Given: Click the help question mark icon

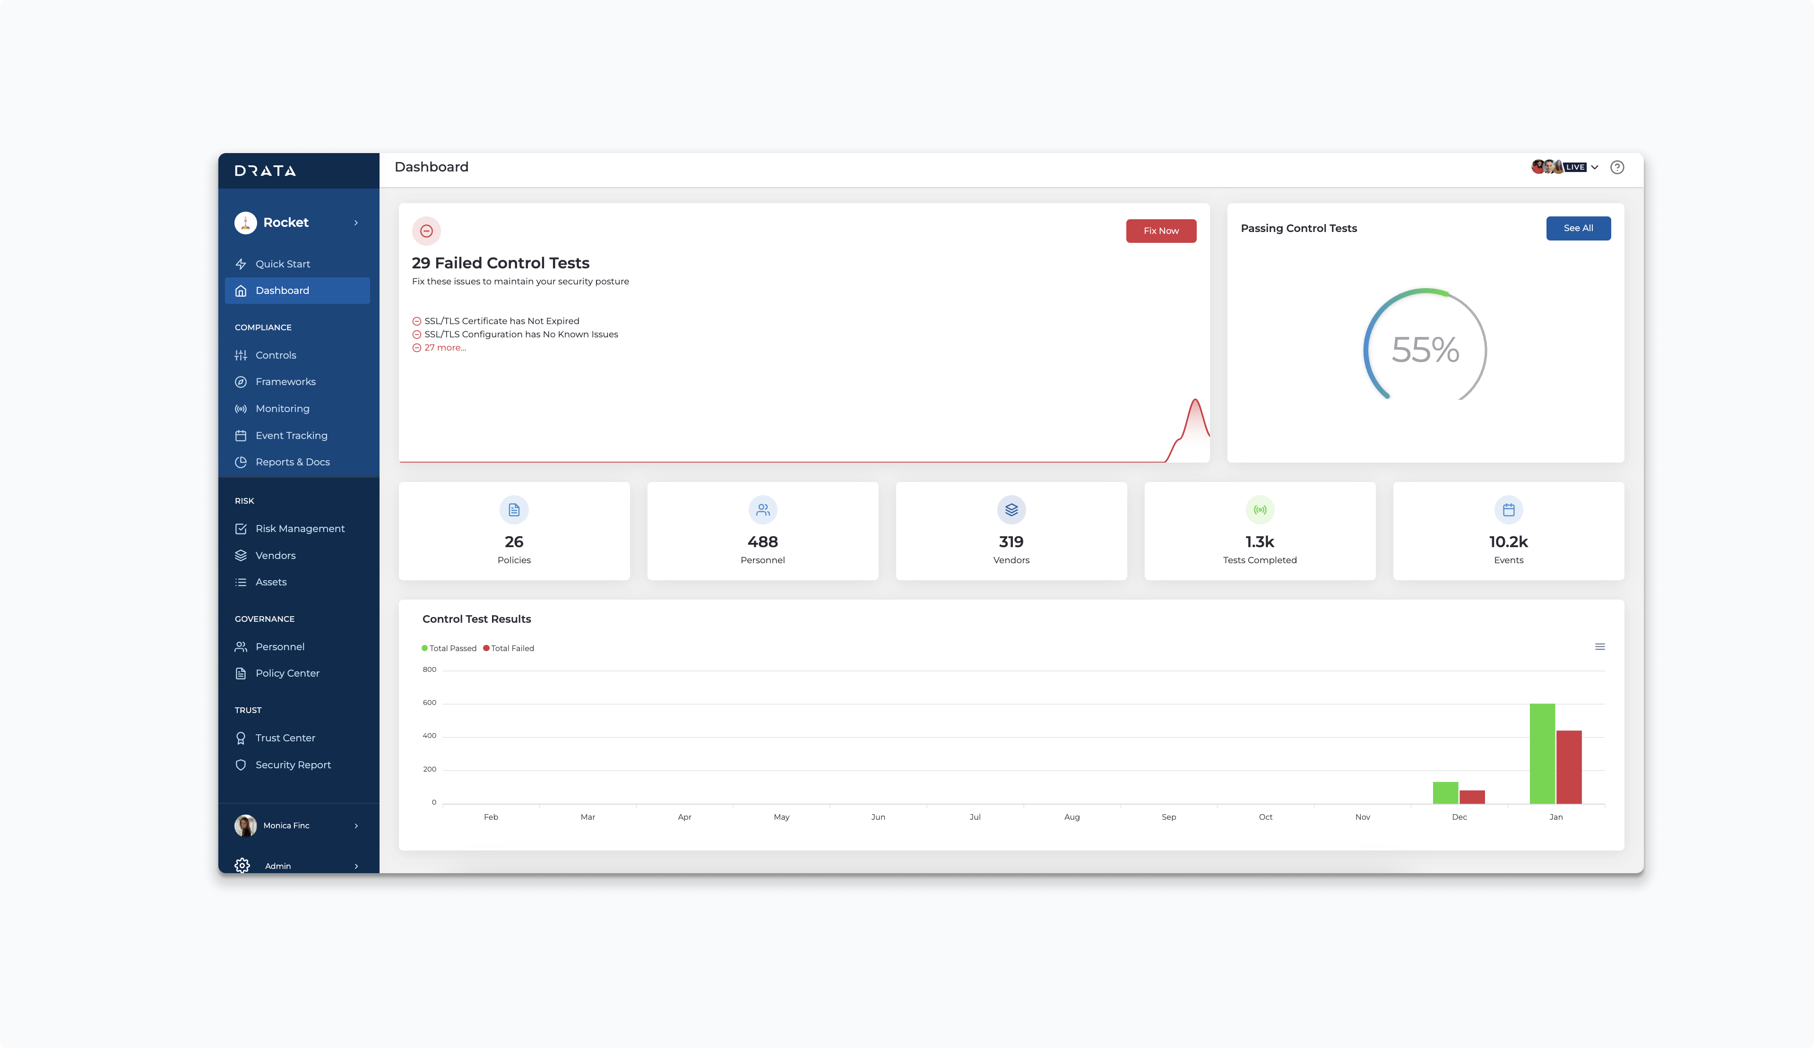Looking at the screenshot, I should pyautogui.click(x=1617, y=167).
